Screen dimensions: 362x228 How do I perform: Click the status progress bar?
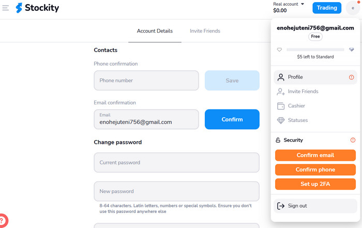pyautogui.click(x=315, y=50)
